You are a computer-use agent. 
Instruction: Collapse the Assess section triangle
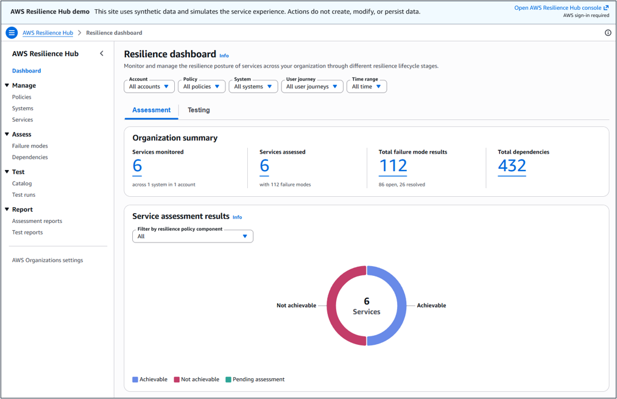coord(7,134)
